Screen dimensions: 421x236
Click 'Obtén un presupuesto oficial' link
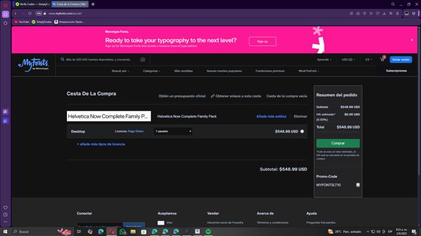[x=182, y=96]
